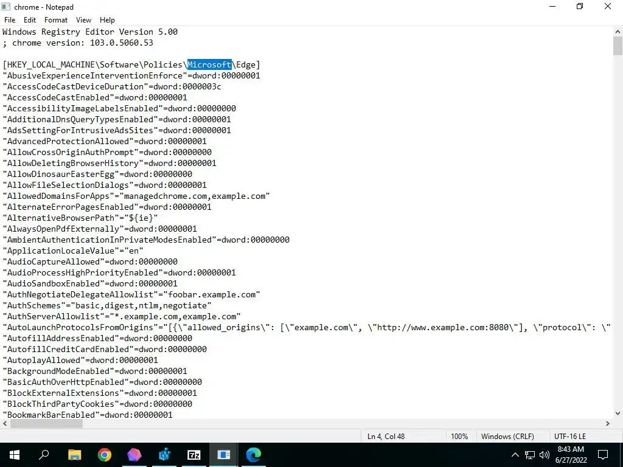Click the AllowedDomainsForApps line
The height and width of the screenshot is (467, 623).
click(136, 196)
